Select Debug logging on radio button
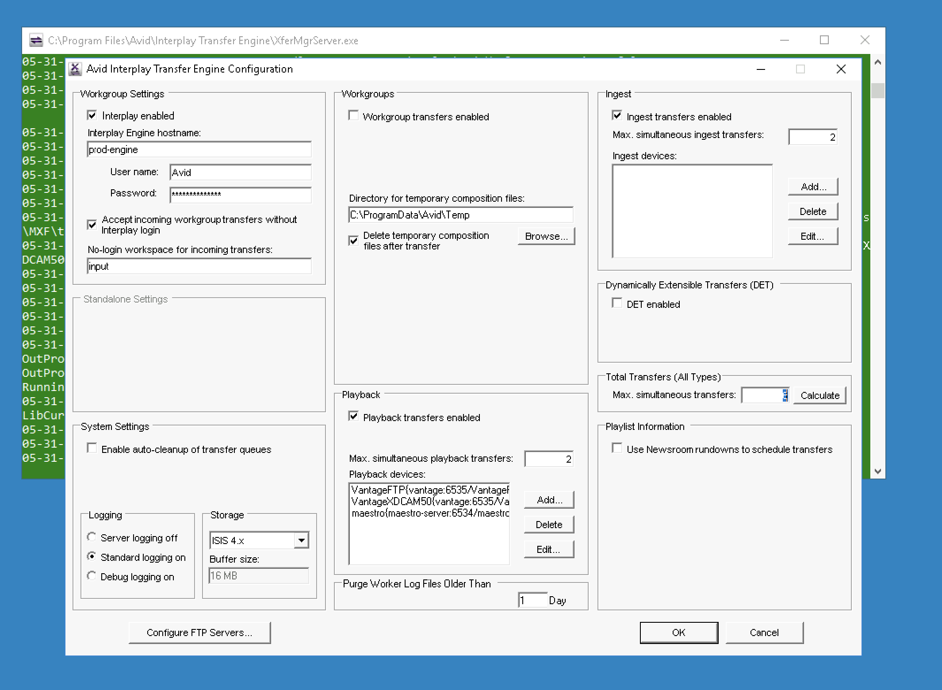Screen dimensions: 942x690 (92, 576)
